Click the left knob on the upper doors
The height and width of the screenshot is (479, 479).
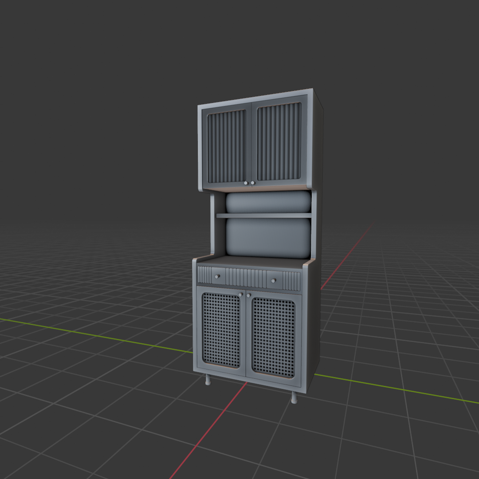click(246, 183)
